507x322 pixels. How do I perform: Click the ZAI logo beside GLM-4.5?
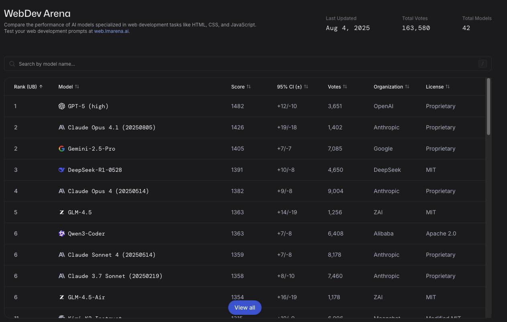click(x=62, y=212)
